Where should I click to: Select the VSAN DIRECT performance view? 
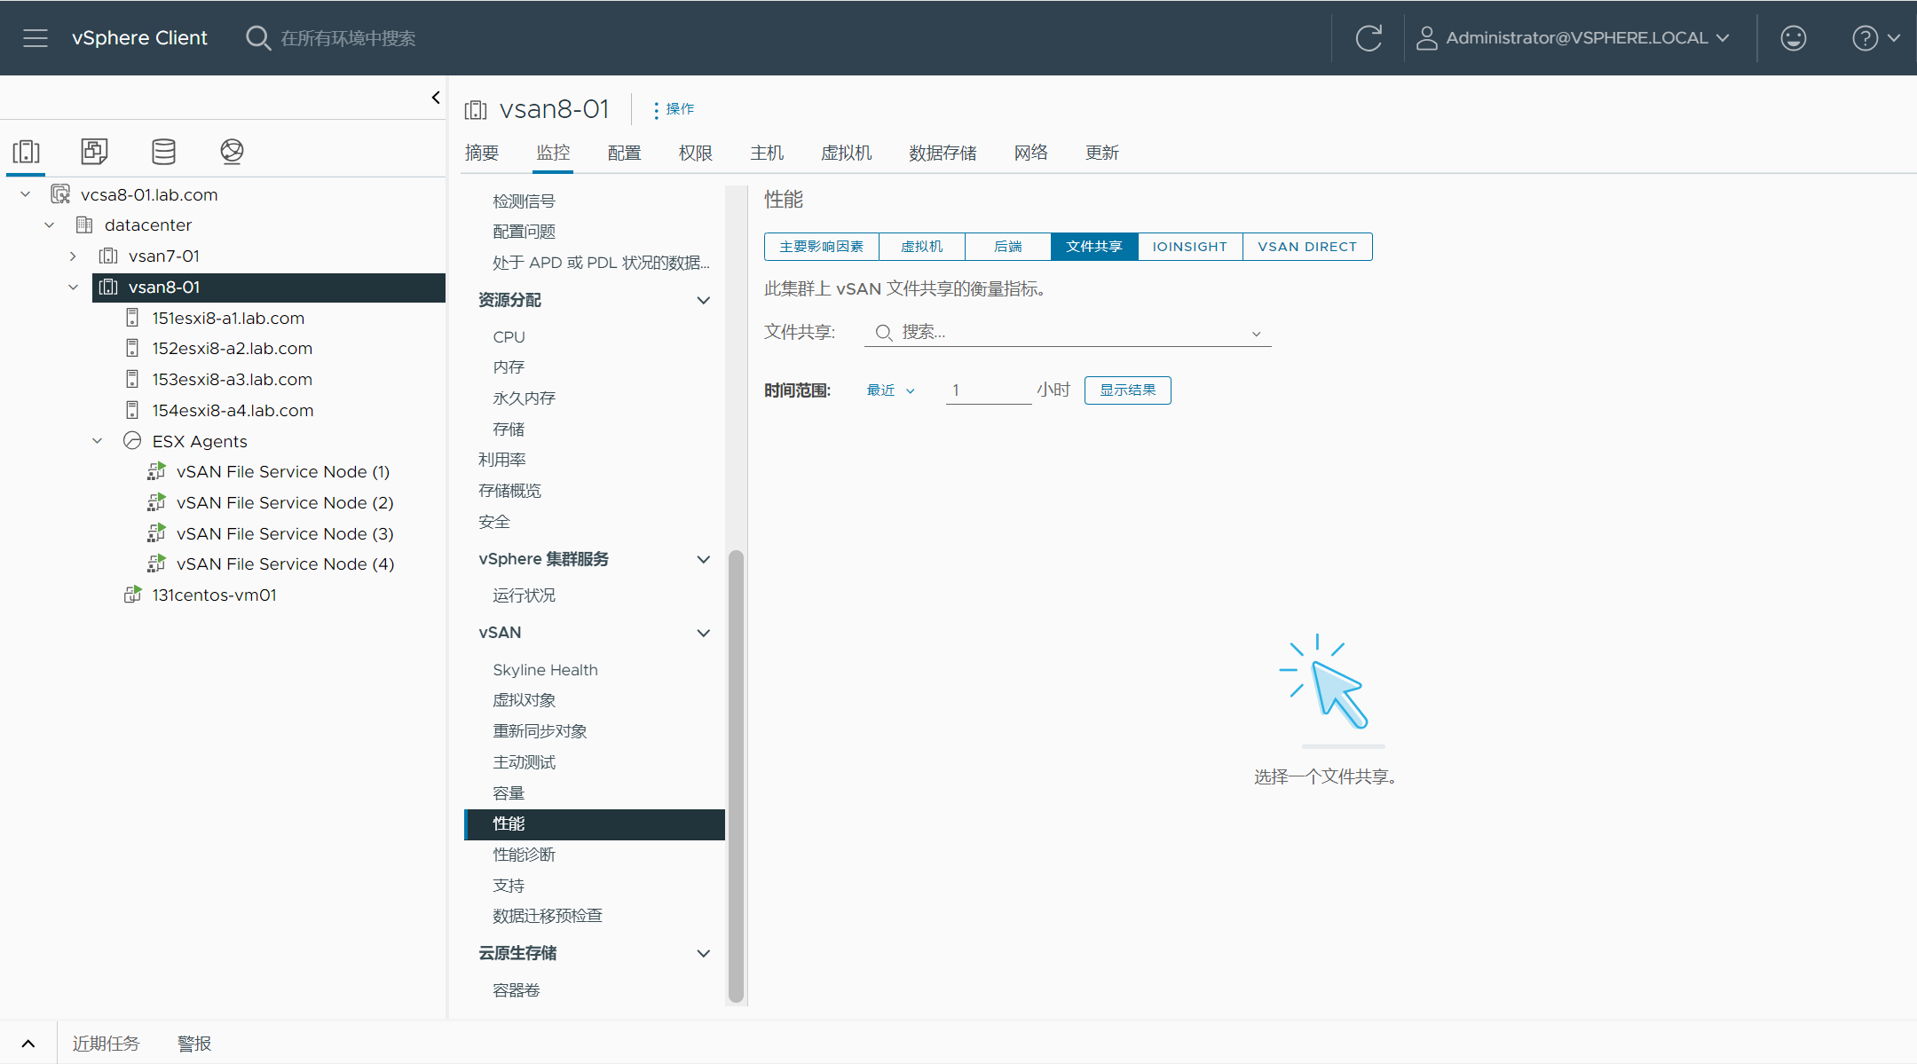1307,247
